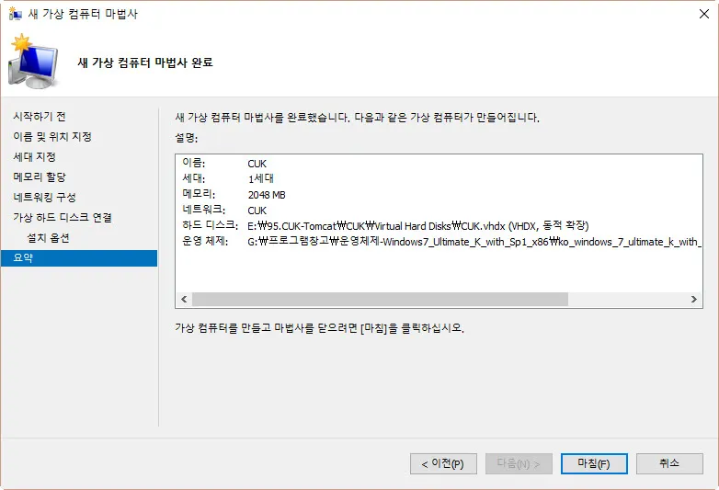Click the 마침(F) finish button

tap(594, 464)
